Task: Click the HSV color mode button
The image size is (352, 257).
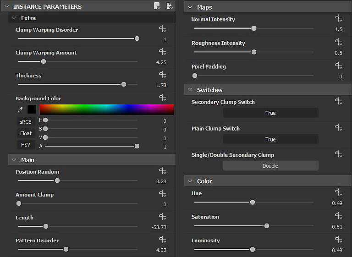Action: click(26, 145)
